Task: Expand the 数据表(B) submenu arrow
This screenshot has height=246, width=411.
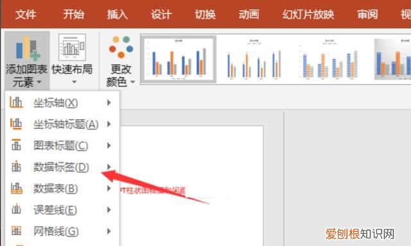Action: (x=109, y=188)
